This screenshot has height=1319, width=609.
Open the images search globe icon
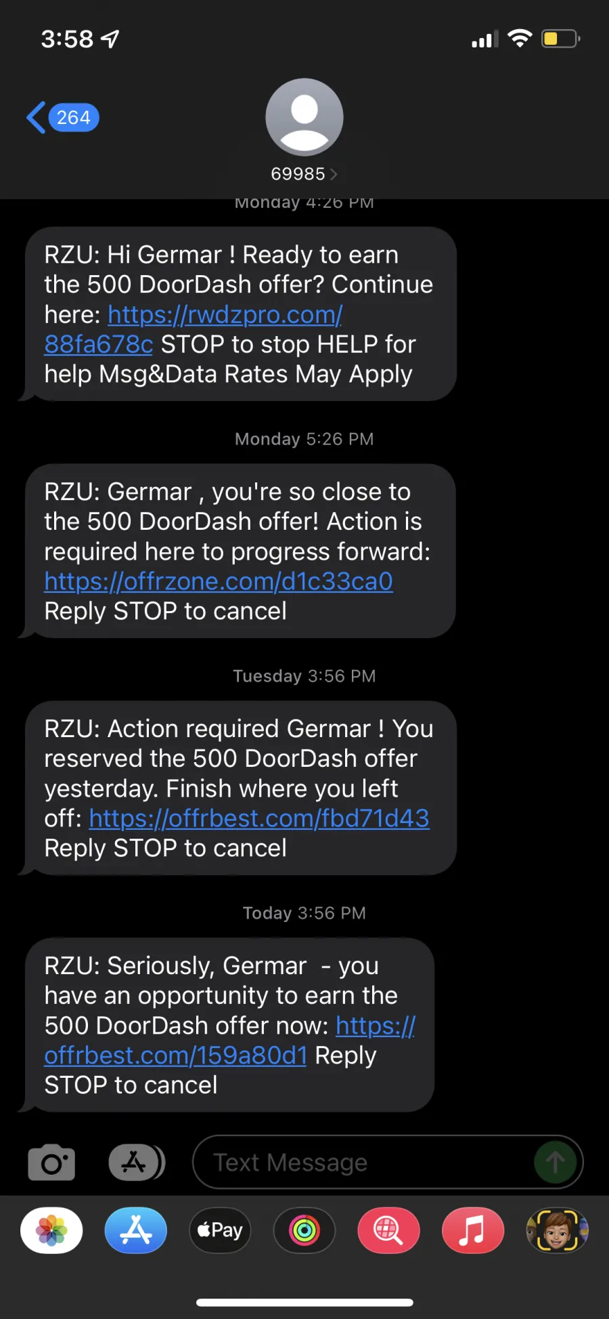[388, 1230]
